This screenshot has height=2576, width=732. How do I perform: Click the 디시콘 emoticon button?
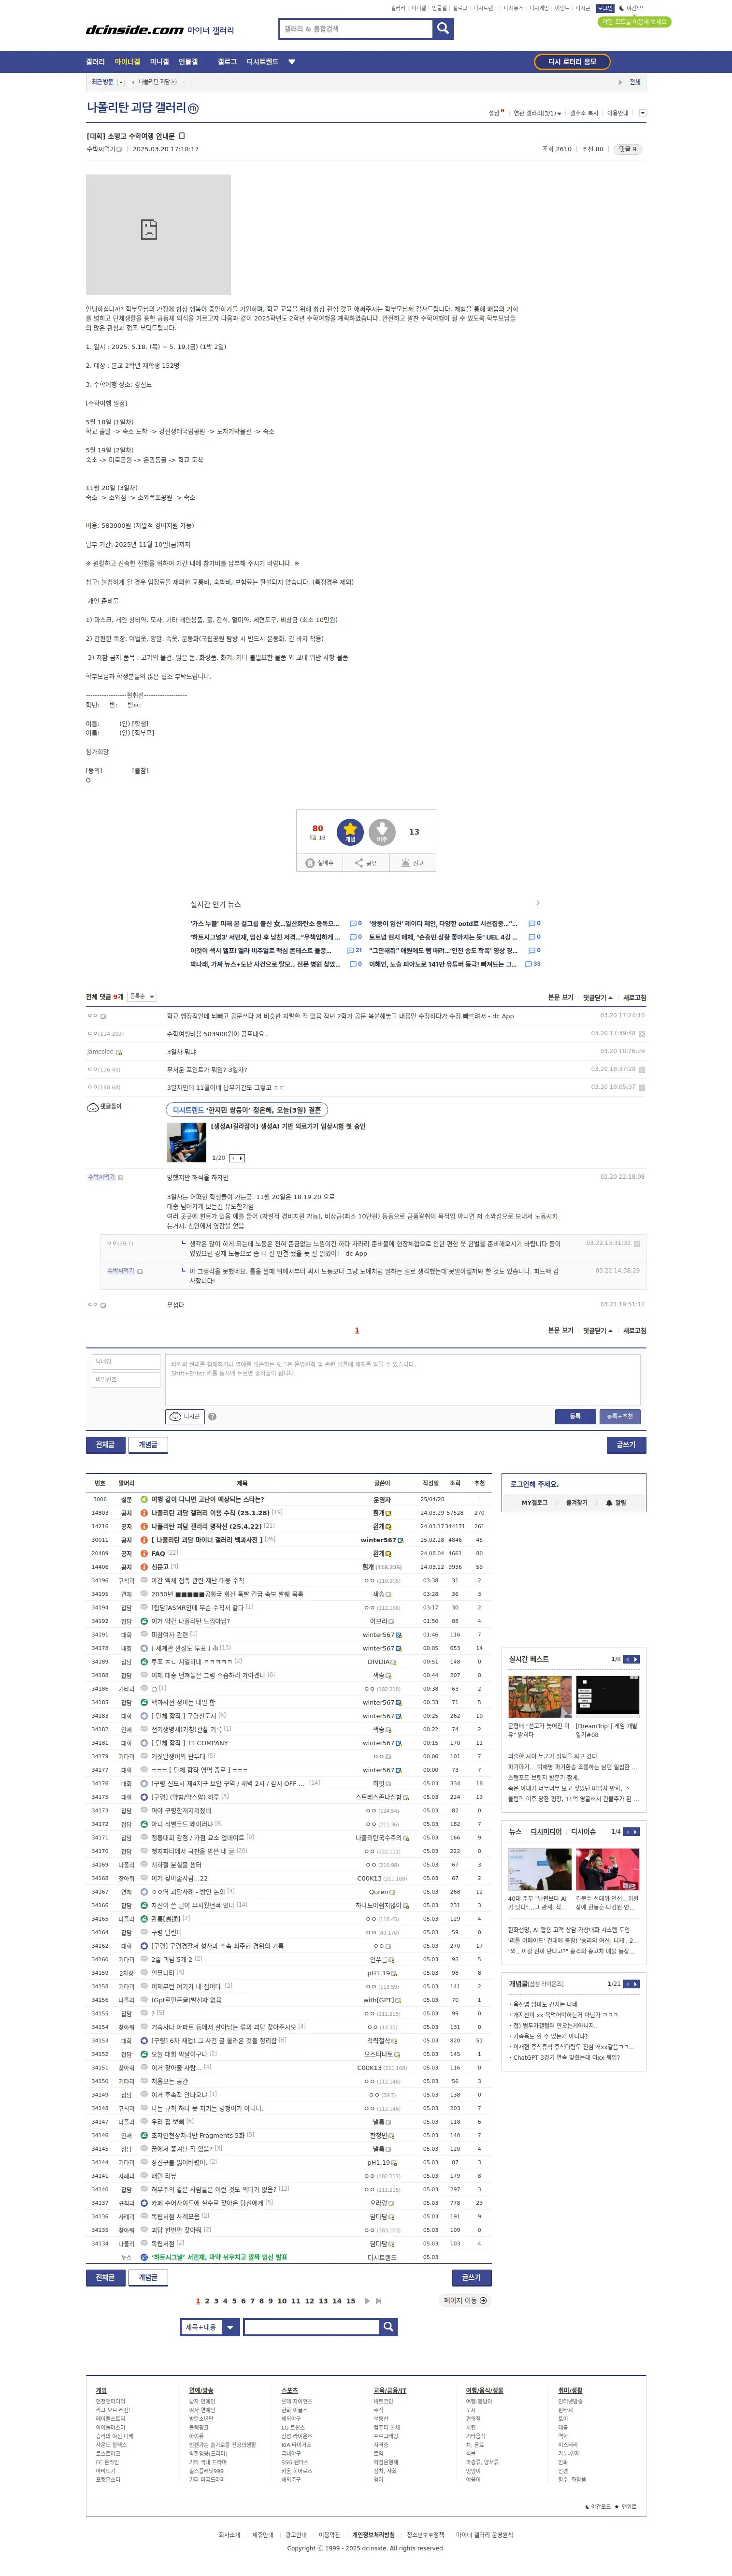(185, 1416)
